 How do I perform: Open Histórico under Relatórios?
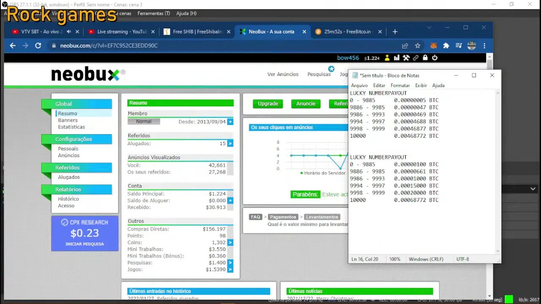click(x=68, y=199)
